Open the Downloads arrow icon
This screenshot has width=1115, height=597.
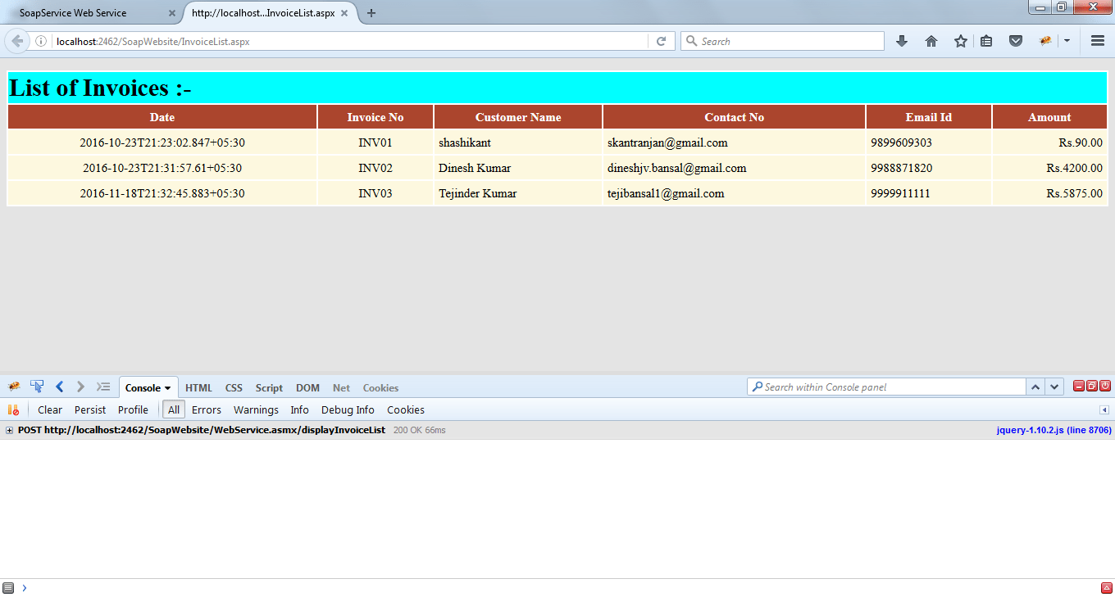902,41
